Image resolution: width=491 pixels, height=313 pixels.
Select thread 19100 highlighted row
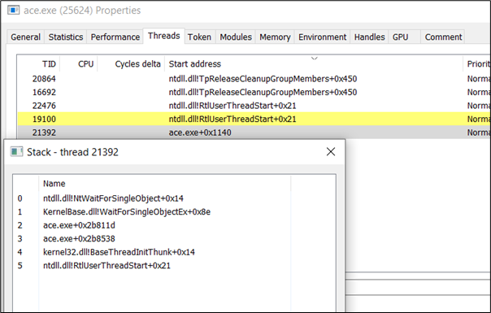click(254, 119)
